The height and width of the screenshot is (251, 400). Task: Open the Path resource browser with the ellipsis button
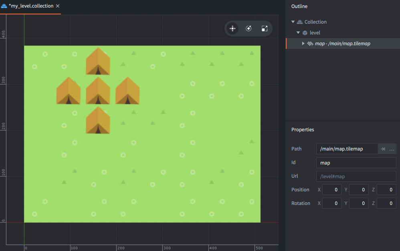(x=392, y=149)
